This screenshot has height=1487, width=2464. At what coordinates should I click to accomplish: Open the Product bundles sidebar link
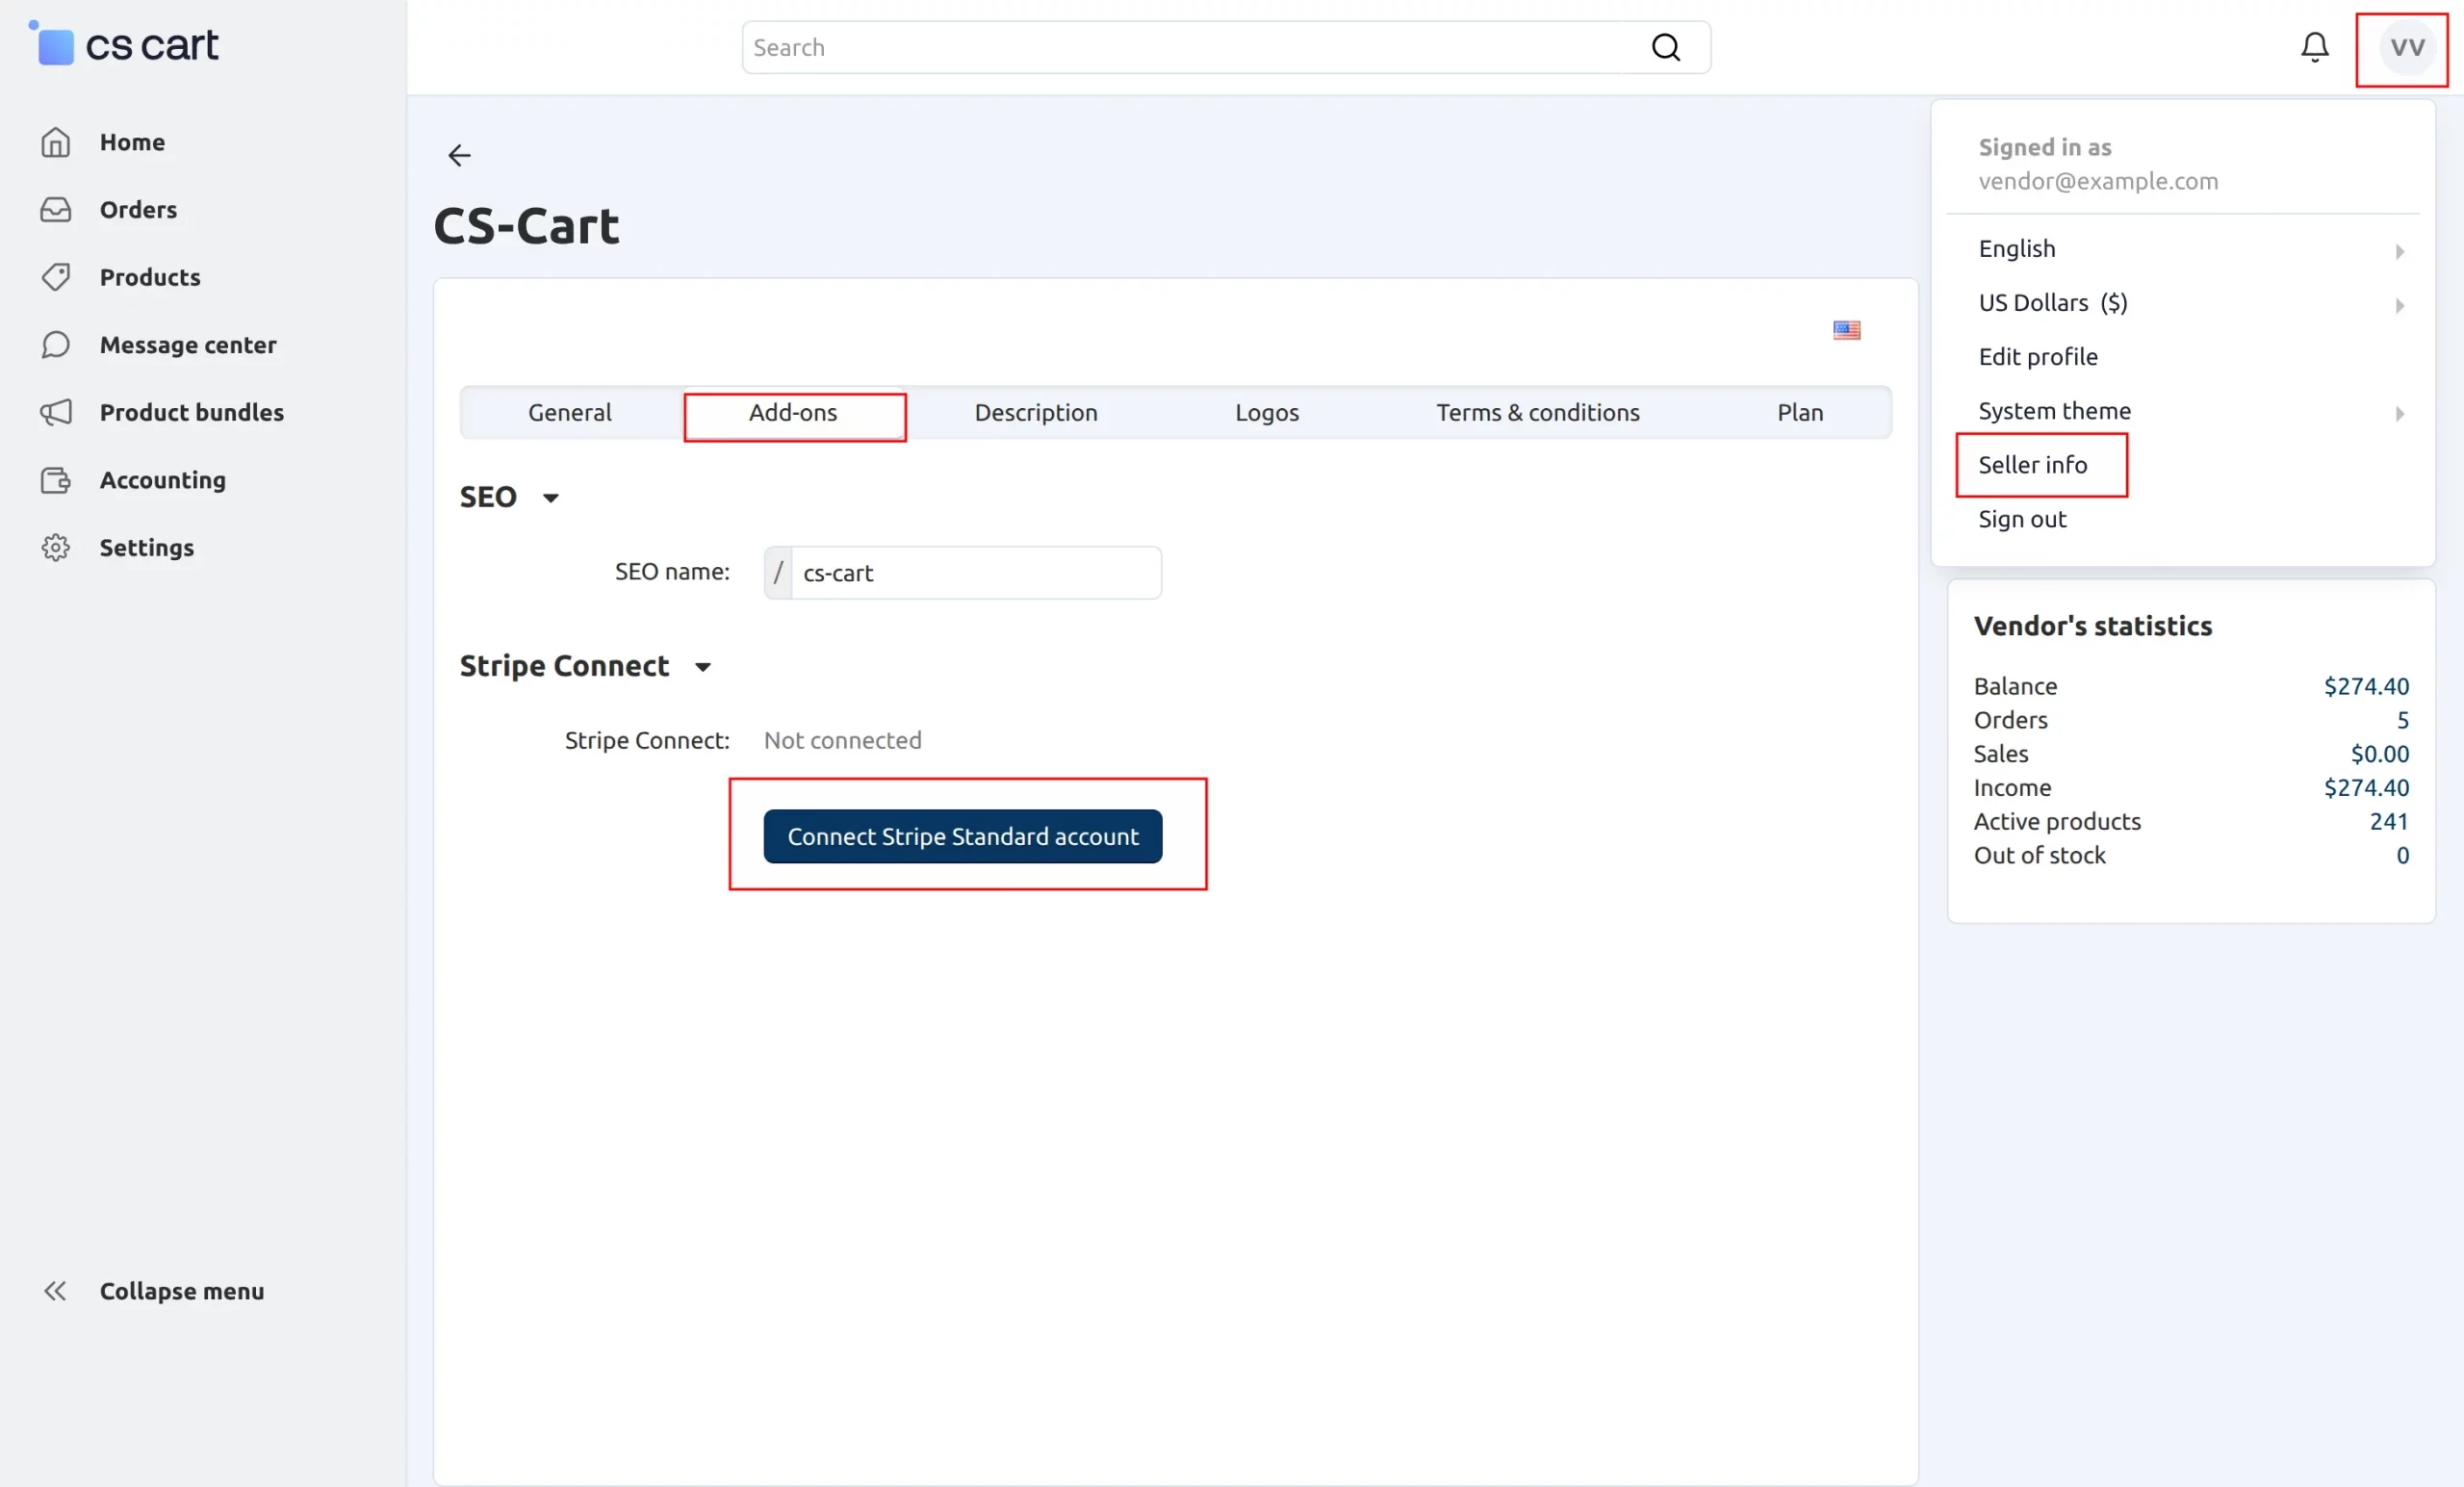coord(192,412)
